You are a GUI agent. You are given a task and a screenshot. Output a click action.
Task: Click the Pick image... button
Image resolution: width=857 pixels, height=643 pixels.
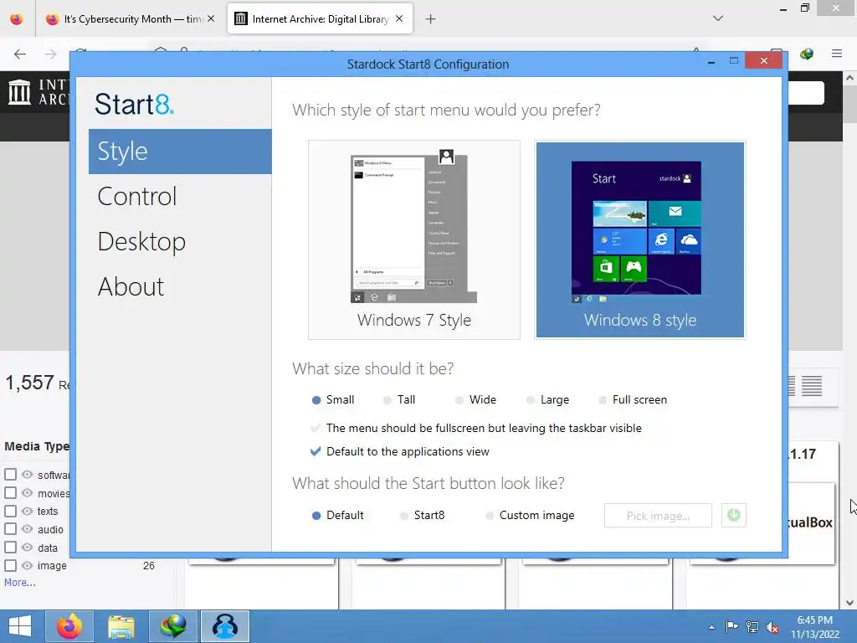click(658, 516)
